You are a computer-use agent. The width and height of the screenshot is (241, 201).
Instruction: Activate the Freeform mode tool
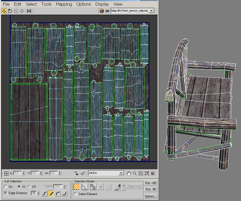(22, 11)
